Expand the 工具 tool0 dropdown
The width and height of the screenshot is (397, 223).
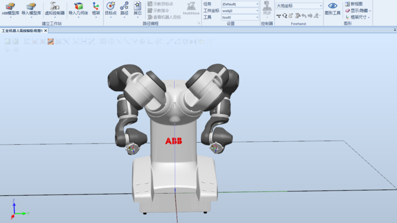[x=240, y=17]
